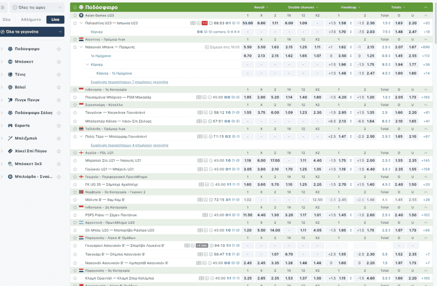Open the pitch view icon for Ταγιόνγκ match

click(x=199, y=113)
